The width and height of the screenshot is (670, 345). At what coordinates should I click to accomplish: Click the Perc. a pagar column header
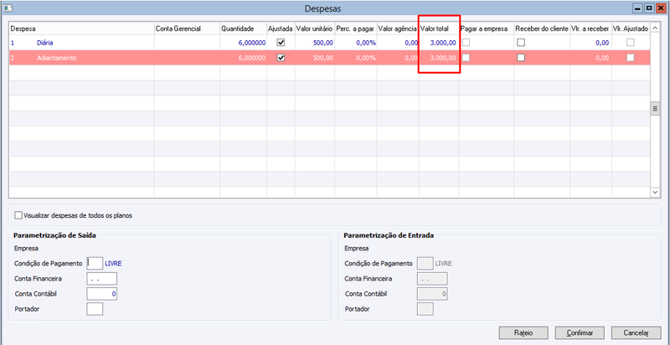tap(355, 28)
